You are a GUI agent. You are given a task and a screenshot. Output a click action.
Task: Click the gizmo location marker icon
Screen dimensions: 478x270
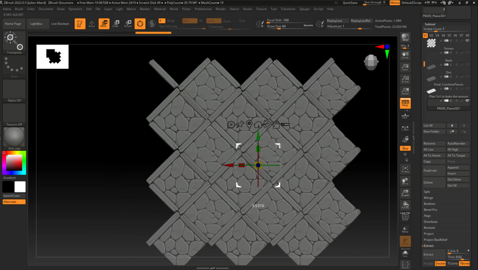[249, 124]
